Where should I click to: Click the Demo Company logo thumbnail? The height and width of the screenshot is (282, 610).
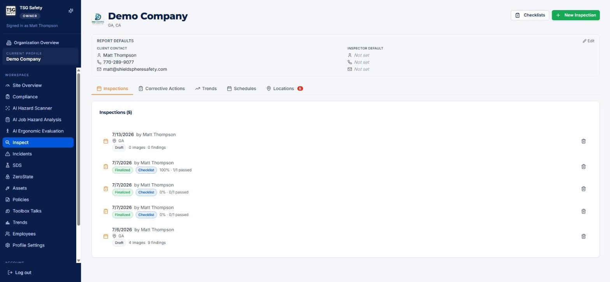click(98, 18)
